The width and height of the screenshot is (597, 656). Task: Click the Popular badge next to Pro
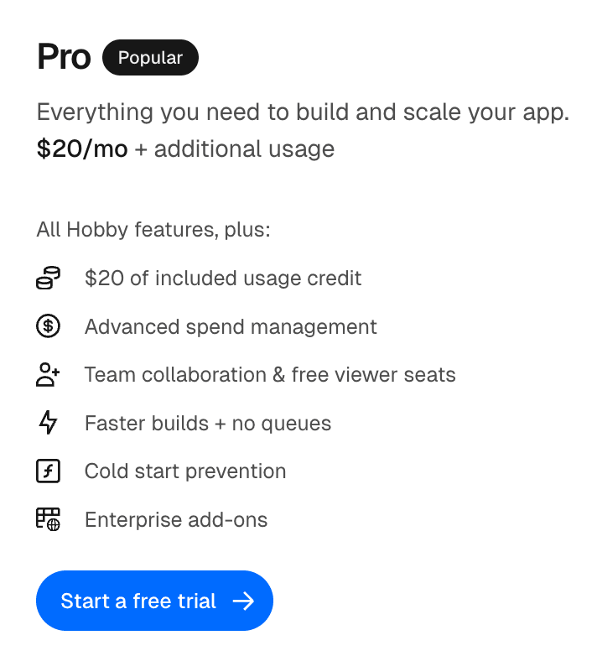click(x=150, y=58)
